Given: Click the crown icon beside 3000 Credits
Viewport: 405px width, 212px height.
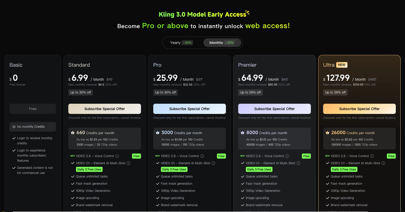Looking at the screenshot, I should tap(158, 133).
